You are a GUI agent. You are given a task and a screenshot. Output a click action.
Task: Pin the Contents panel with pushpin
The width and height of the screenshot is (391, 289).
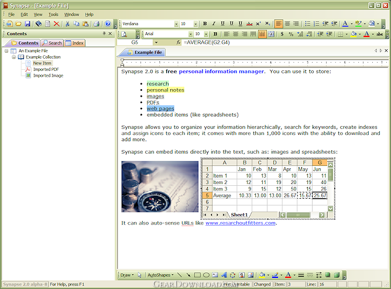click(x=104, y=33)
